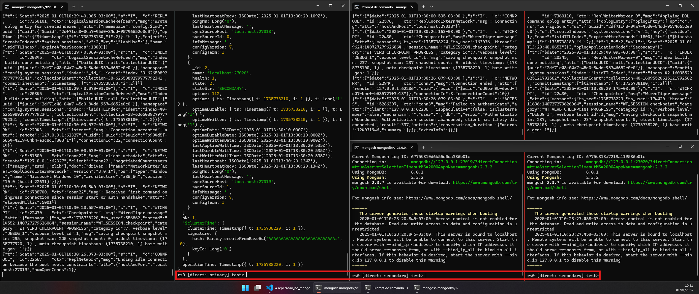Image resolution: width=699 pixels, height=294 pixels.
Task: Activate the Prompt de comando taskbar button
Action: [387, 288]
